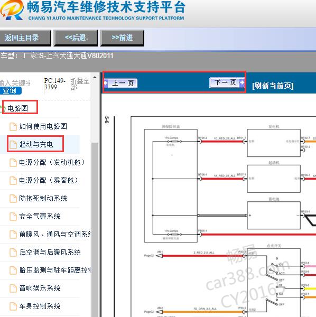Click the PC.149-3399 text

(x=54, y=83)
